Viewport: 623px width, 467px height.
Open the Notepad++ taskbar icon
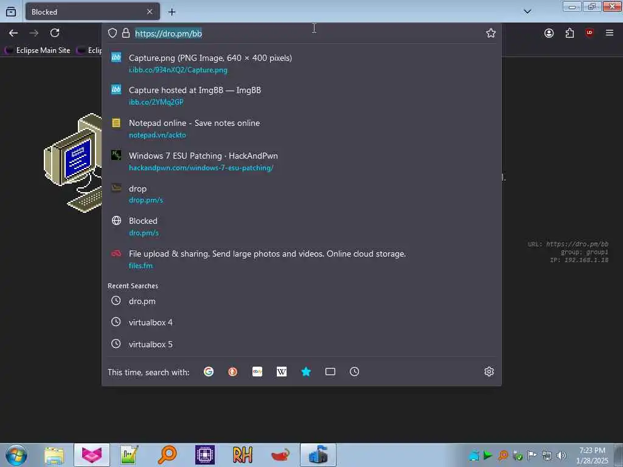click(x=130, y=455)
